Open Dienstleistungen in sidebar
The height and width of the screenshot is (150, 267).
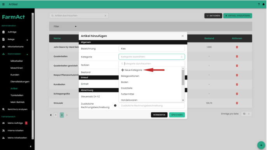pos(20,82)
